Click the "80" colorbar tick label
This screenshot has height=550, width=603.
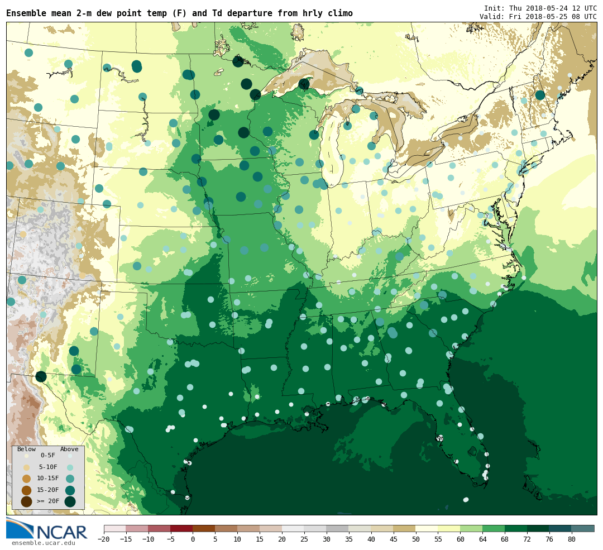tap(572, 539)
